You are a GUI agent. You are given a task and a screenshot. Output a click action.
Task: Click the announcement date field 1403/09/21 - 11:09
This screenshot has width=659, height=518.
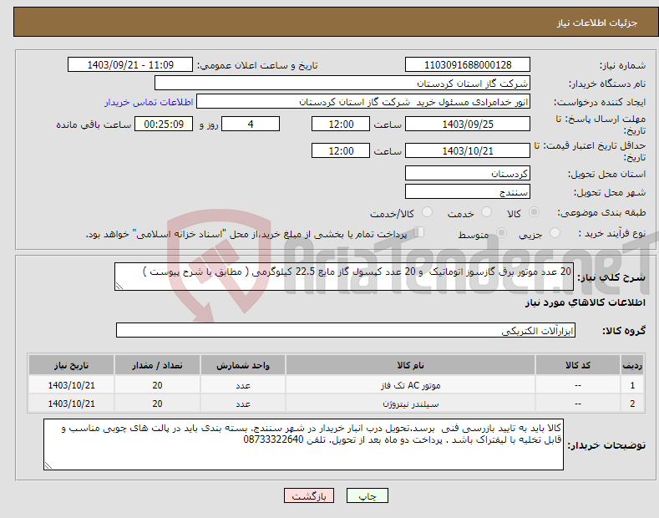coord(129,65)
